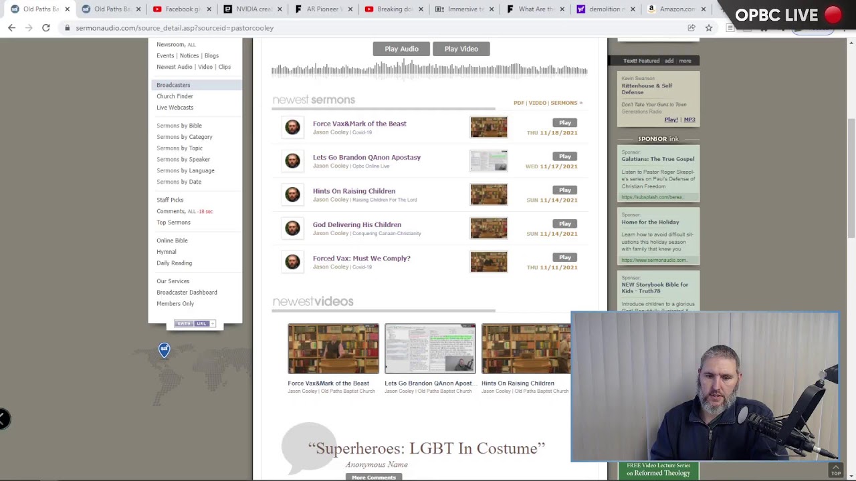Click the Easy URL badge below sidebar
Image resolution: width=856 pixels, height=481 pixels.
[195, 323]
